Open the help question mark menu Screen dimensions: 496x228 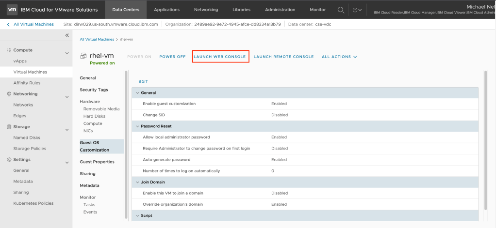pyautogui.click(x=357, y=10)
